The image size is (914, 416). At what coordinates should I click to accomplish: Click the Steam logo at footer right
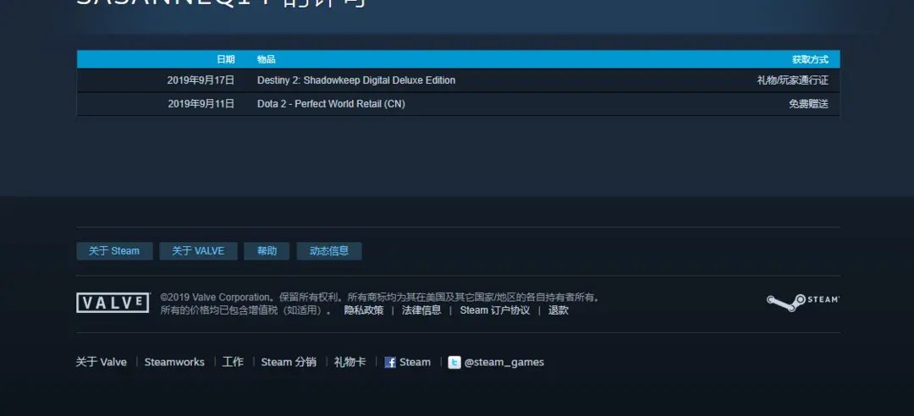802,303
